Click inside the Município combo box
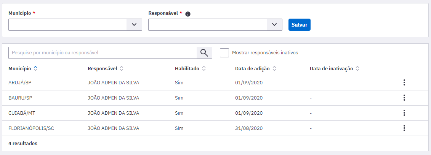 (x=67, y=25)
